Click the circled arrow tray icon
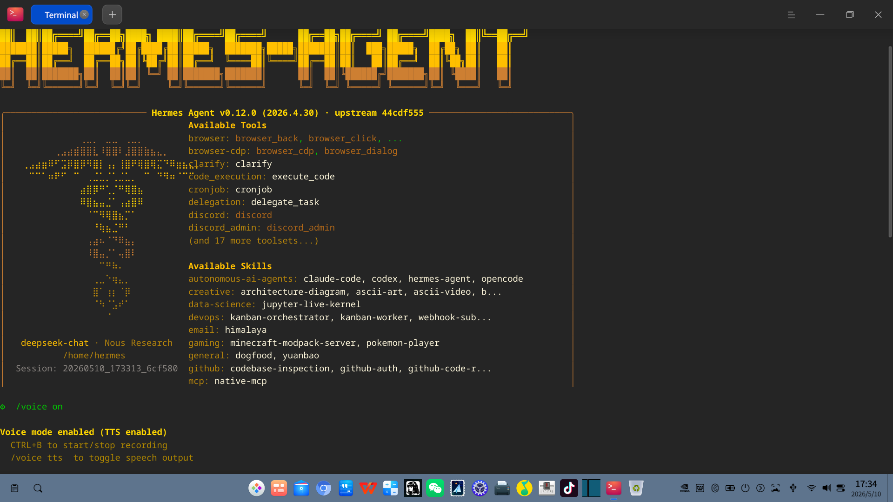Viewport: 893px width, 502px height. point(760,488)
